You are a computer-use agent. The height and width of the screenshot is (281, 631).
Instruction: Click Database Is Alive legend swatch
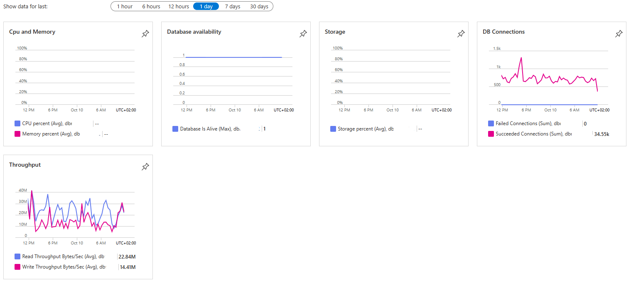[175, 129]
